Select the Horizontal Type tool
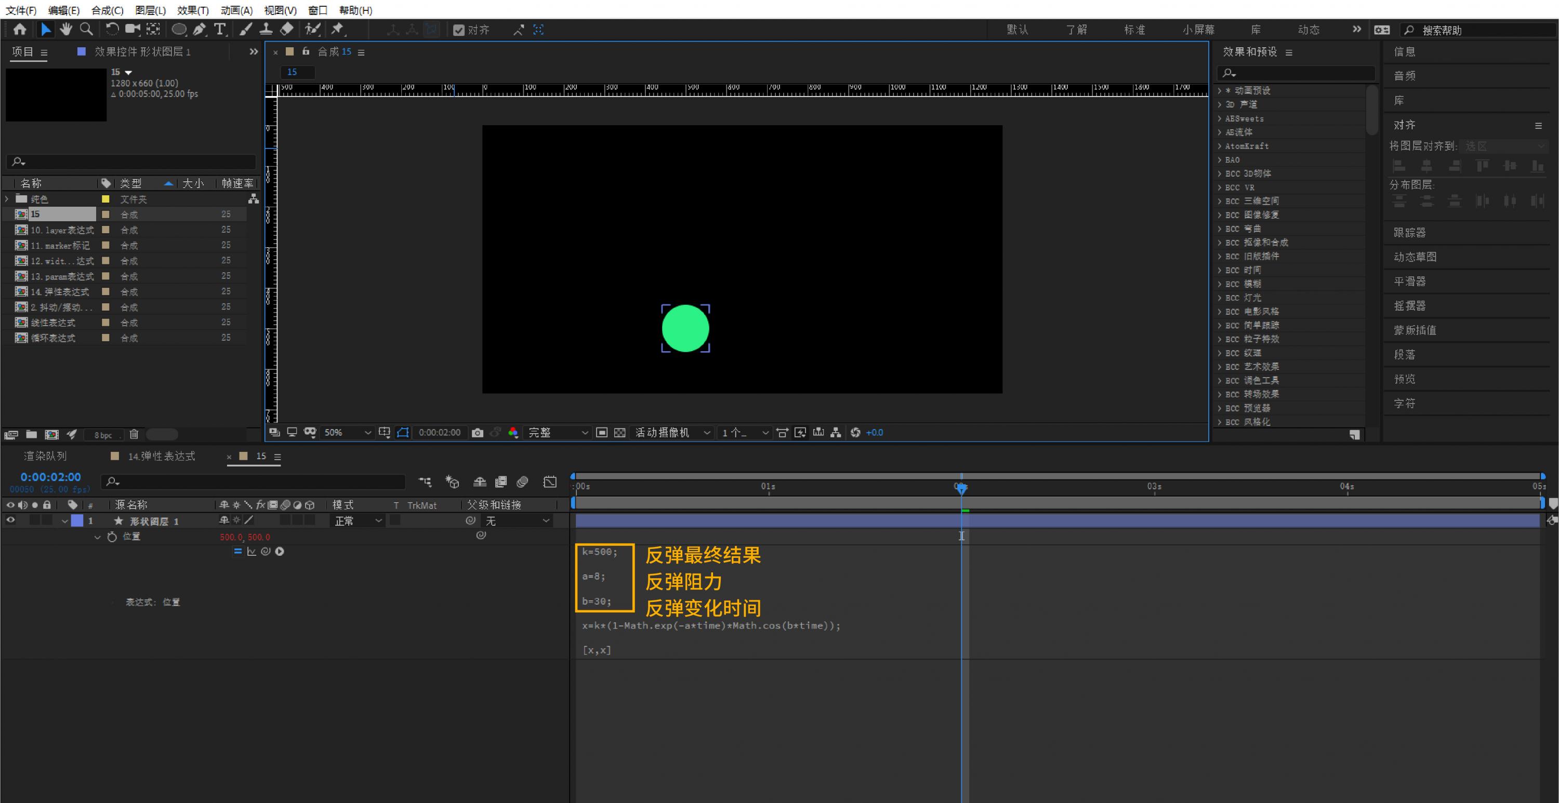Viewport: 1559px width, 803px height. pyautogui.click(x=220, y=29)
